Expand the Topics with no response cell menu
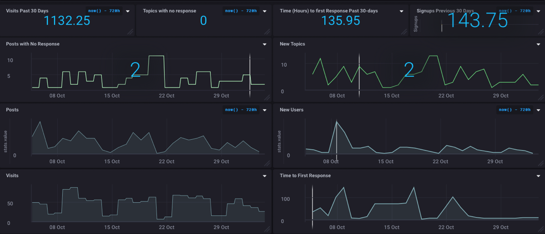 coord(265,11)
